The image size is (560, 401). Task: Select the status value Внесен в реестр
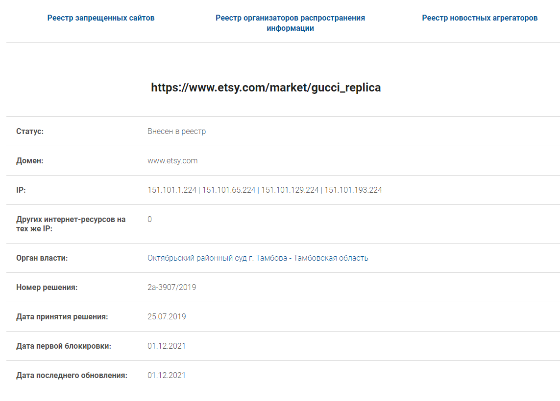(x=176, y=131)
